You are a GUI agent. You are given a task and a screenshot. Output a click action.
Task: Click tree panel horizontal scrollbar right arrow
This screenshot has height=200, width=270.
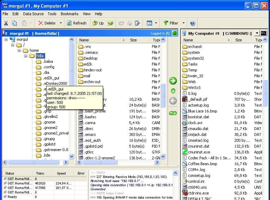(66, 162)
